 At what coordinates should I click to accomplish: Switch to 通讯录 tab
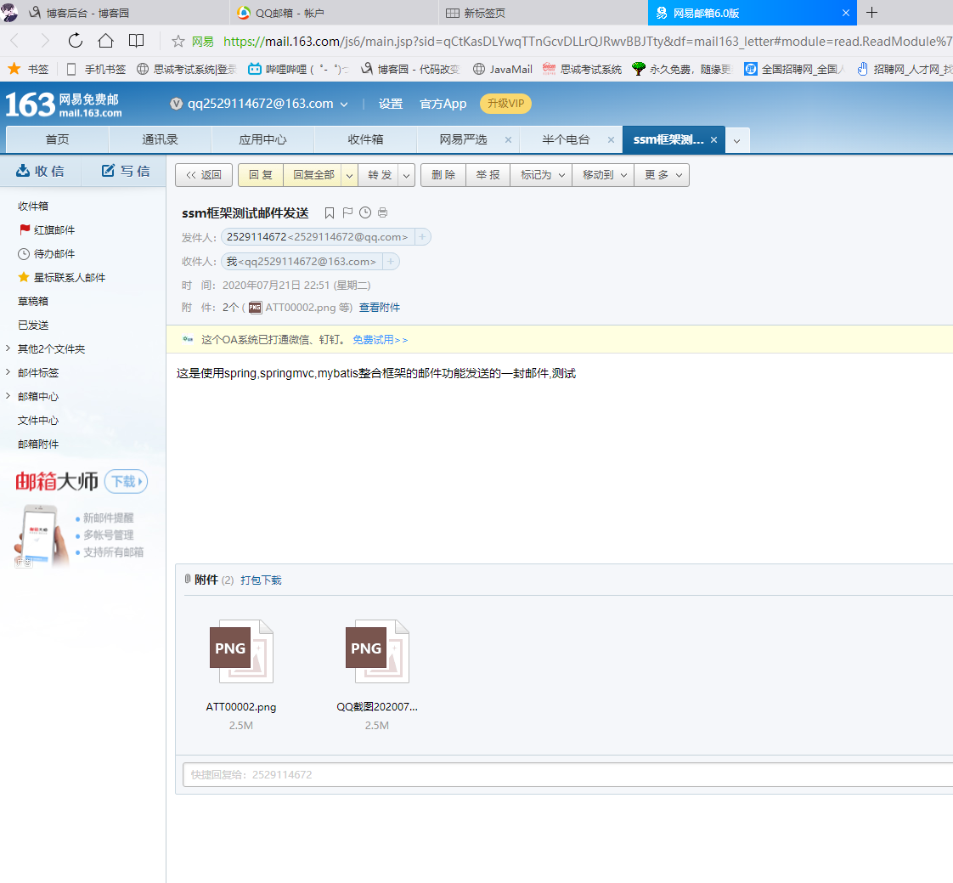click(x=160, y=140)
